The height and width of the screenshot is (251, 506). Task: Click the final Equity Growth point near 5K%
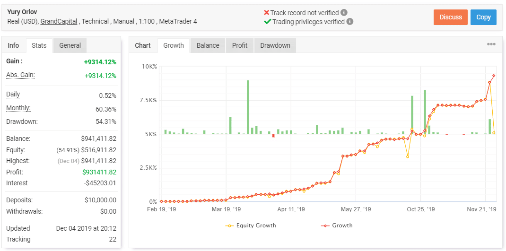pyautogui.click(x=494, y=133)
